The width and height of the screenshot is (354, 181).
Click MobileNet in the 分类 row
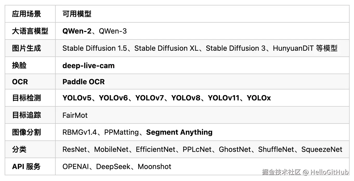point(111,150)
